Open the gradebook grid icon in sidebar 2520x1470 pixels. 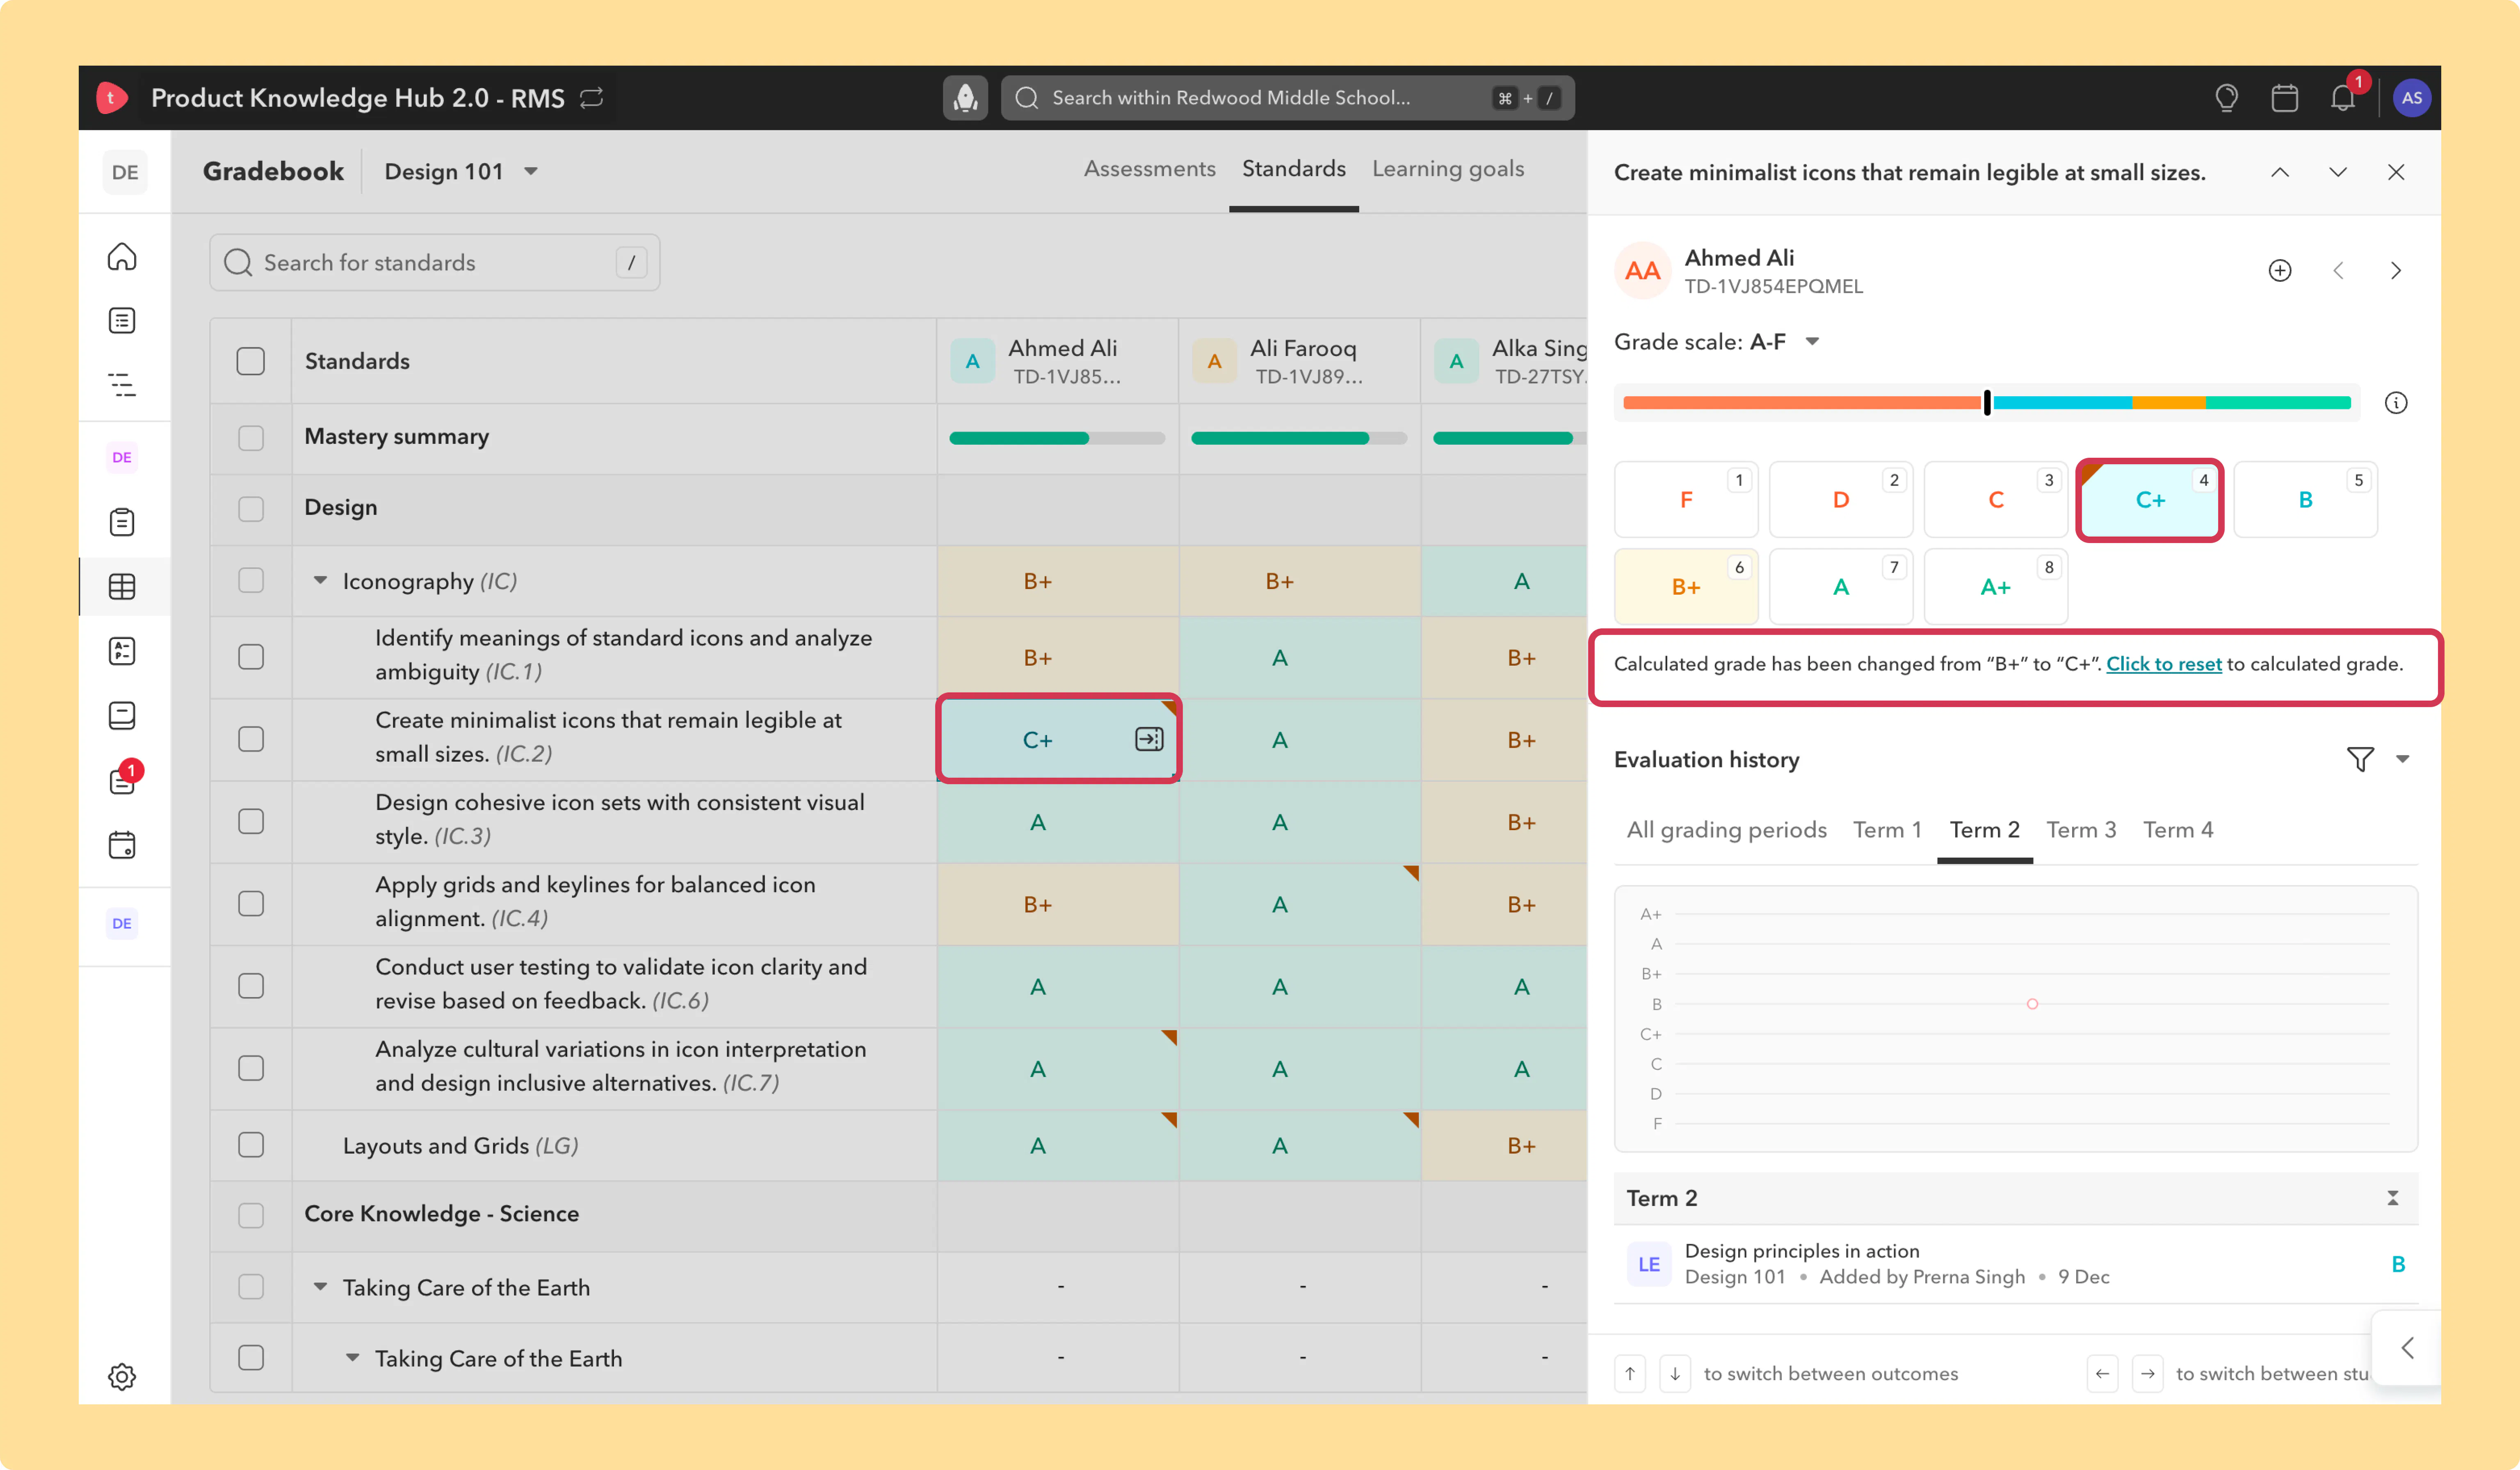click(x=122, y=587)
